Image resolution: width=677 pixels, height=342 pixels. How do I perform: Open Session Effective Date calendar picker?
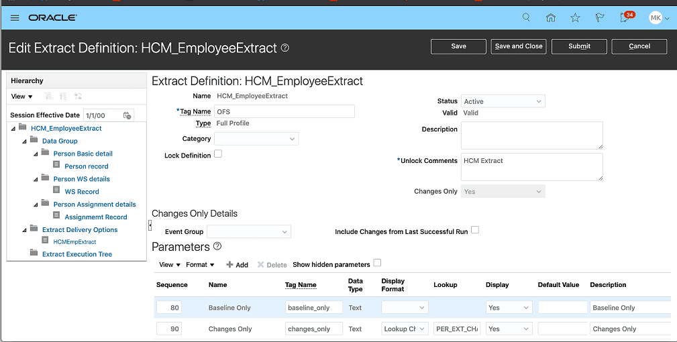127,115
